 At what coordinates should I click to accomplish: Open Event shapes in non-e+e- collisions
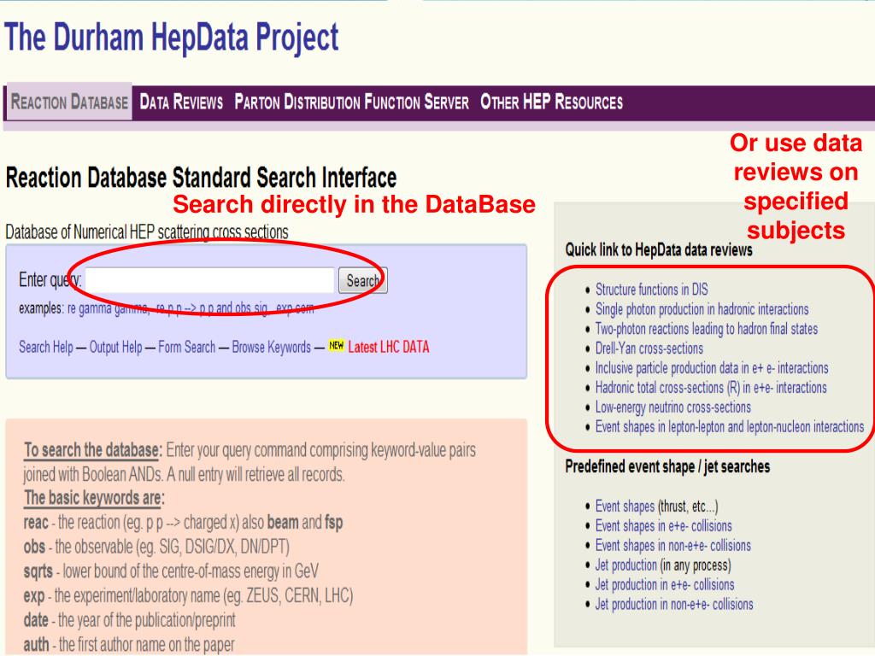673,546
